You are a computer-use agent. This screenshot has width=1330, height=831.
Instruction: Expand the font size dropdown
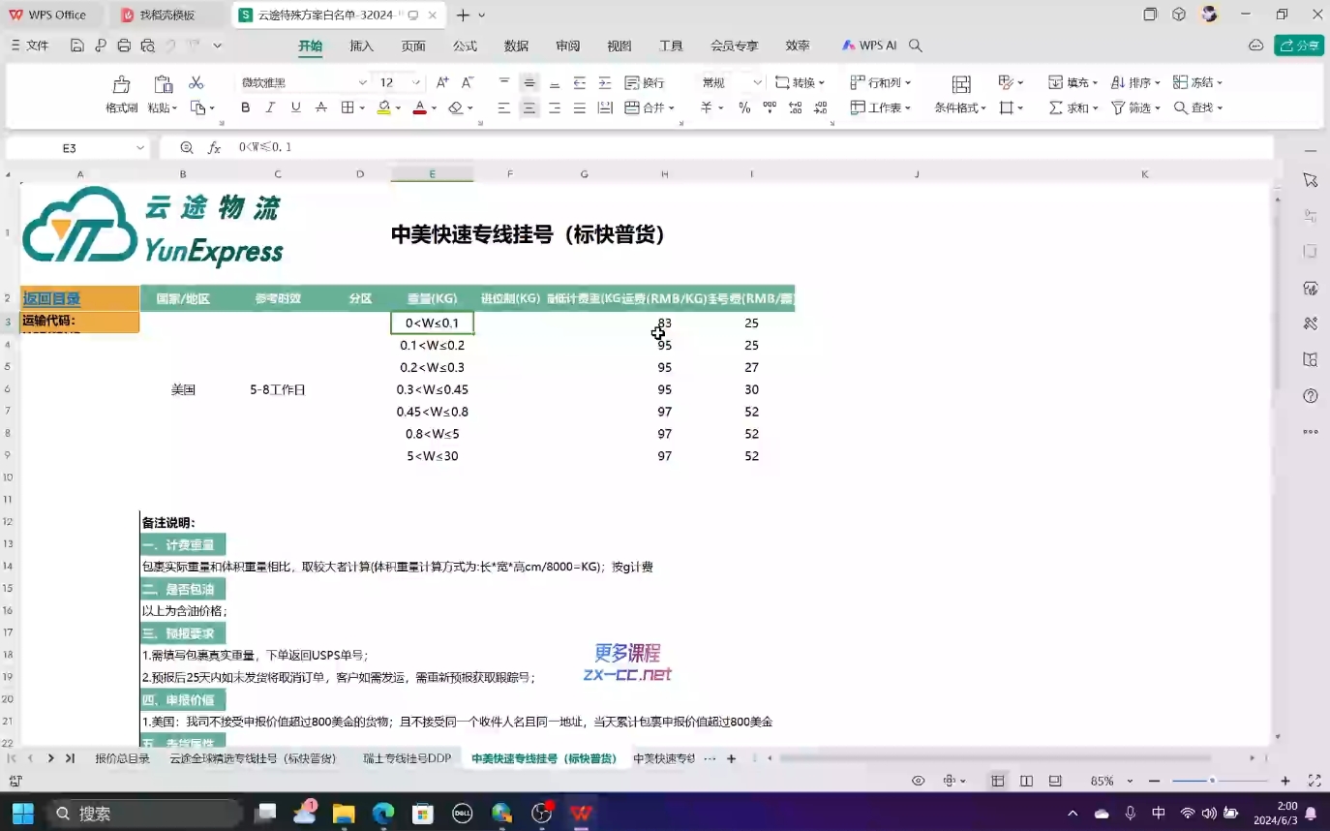[x=415, y=83]
